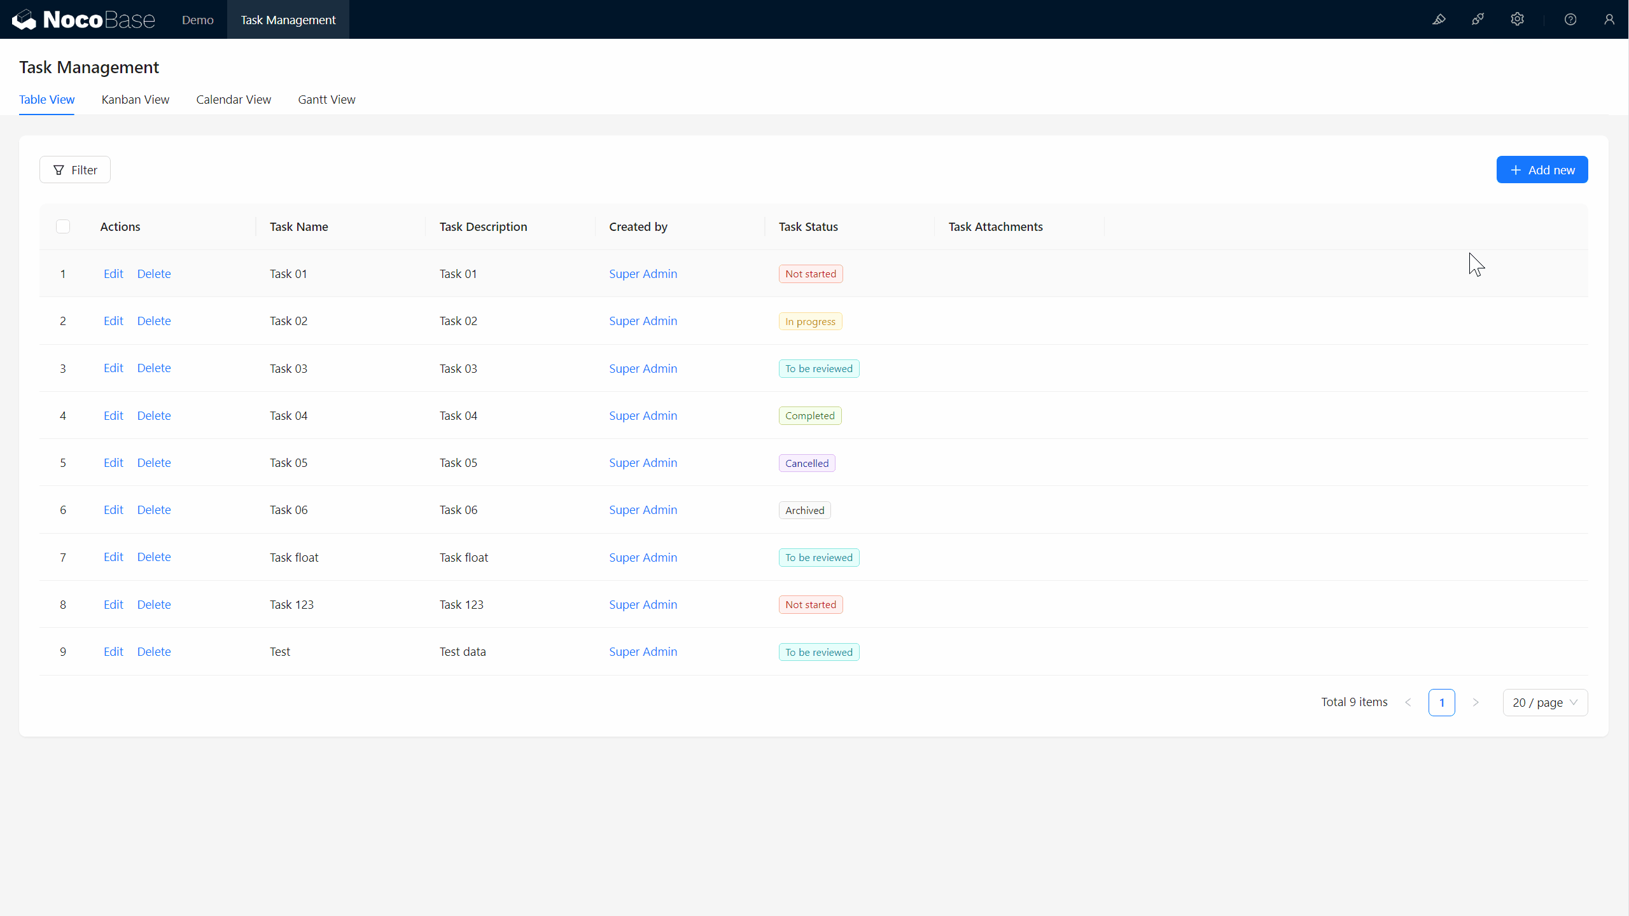Go to previous page arrow
Viewport: 1629px width, 916px height.
(1408, 702)
